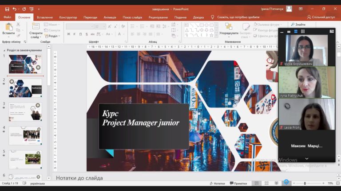
Task: Open the Arrange (Упорядкувати) tool
Action: 229,29
